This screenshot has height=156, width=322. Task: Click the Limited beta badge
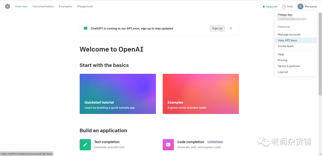[x=215, y=142]
